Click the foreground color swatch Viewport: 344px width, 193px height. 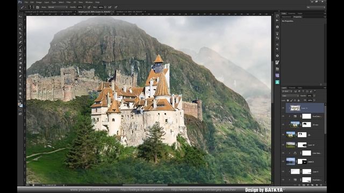click(x=19, y=103)
